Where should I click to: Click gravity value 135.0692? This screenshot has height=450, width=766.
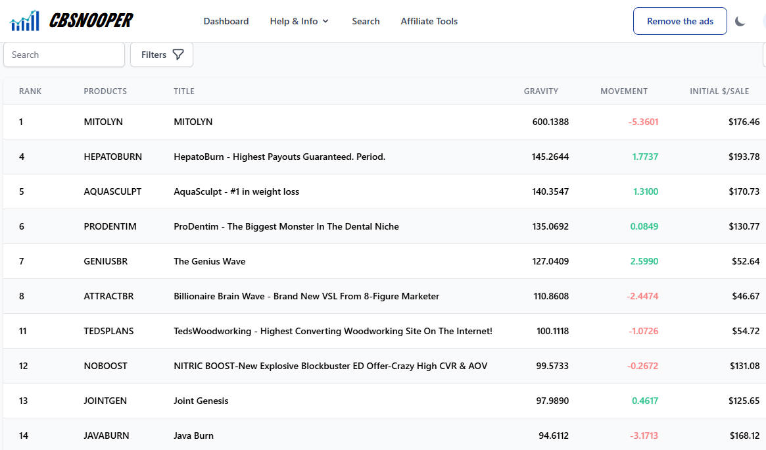550,226
